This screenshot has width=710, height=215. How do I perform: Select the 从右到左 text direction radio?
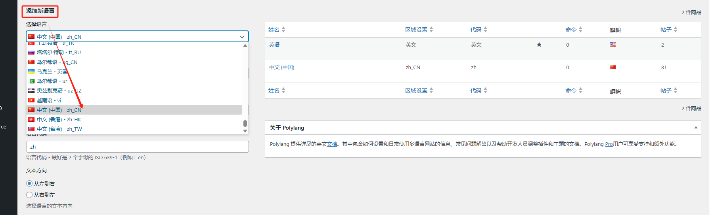click(x=29, y=195)
